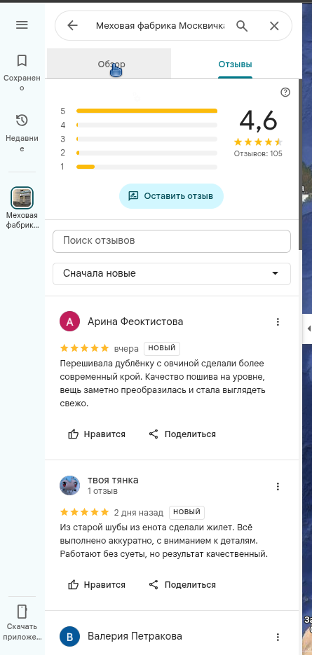Switch to the Отзывы tab

pos(235,64)
